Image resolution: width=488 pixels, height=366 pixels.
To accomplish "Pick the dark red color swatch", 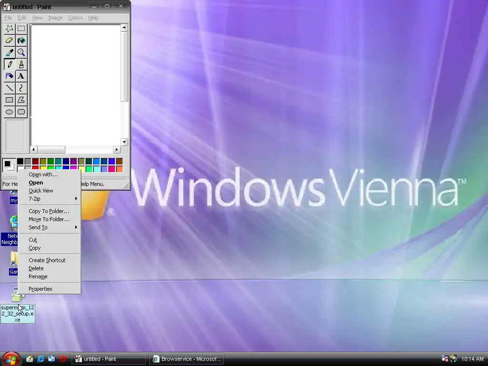I will 35,161.
